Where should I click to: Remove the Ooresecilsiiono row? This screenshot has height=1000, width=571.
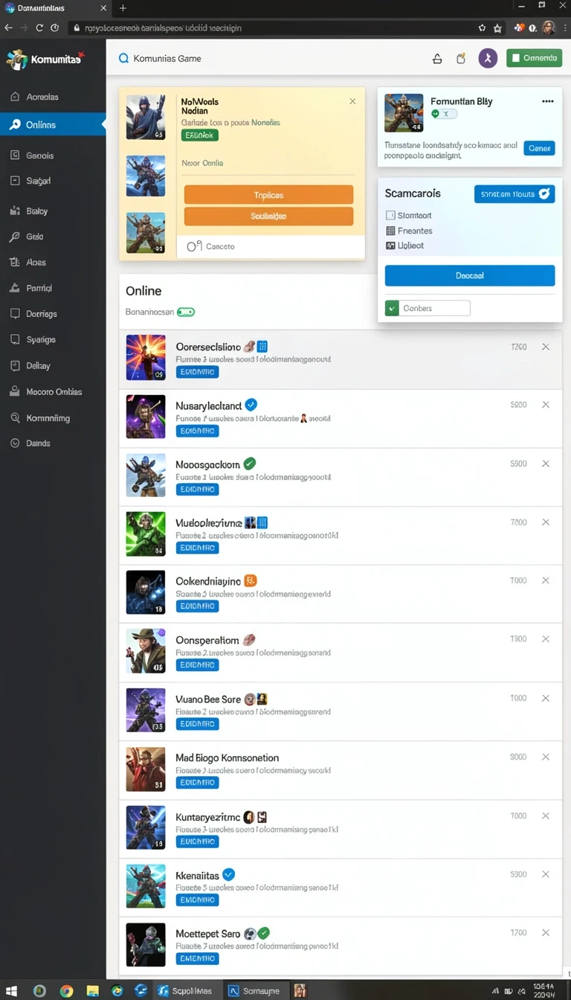click(546, 347)
